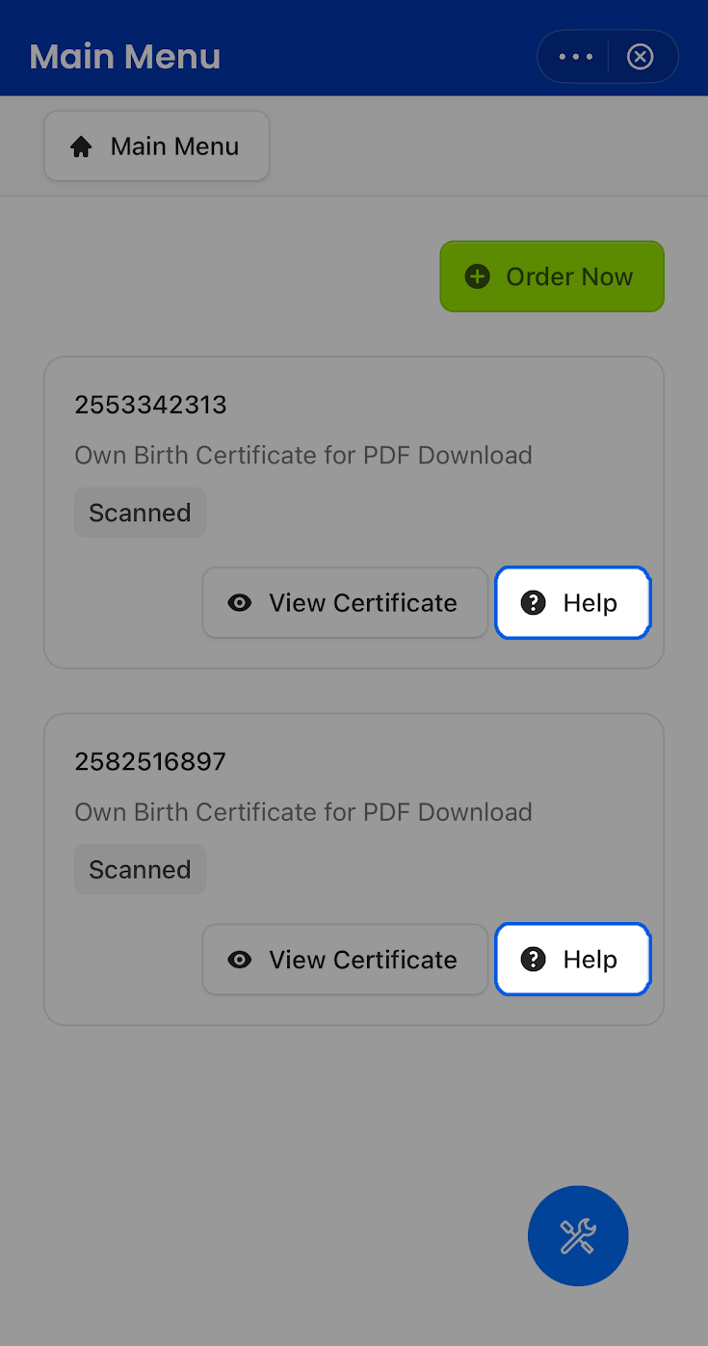Tap question mark icon for order 2553342313
Viewport: 708px width, 1346px height.
pyautogui.click(x=533, y=603)
